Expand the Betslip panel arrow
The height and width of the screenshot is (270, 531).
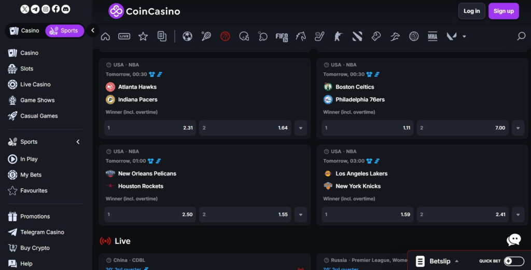pyautogui.click(x=456, y=261)
